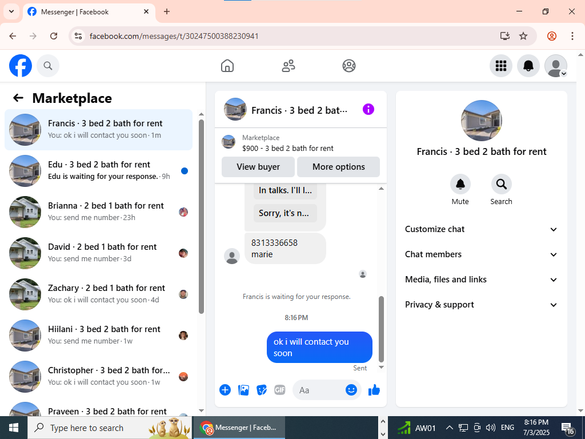Open the Windows notification center
Screen dimensions: 585x439
(x=567, y=429)
